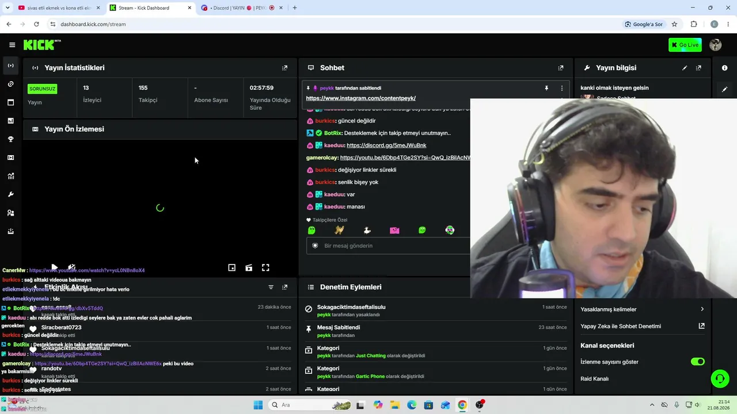The height and width of the screenshot is (414, 737).
Task: Open the bar chart panel icon in sidebar
Action: coord(10,121)
